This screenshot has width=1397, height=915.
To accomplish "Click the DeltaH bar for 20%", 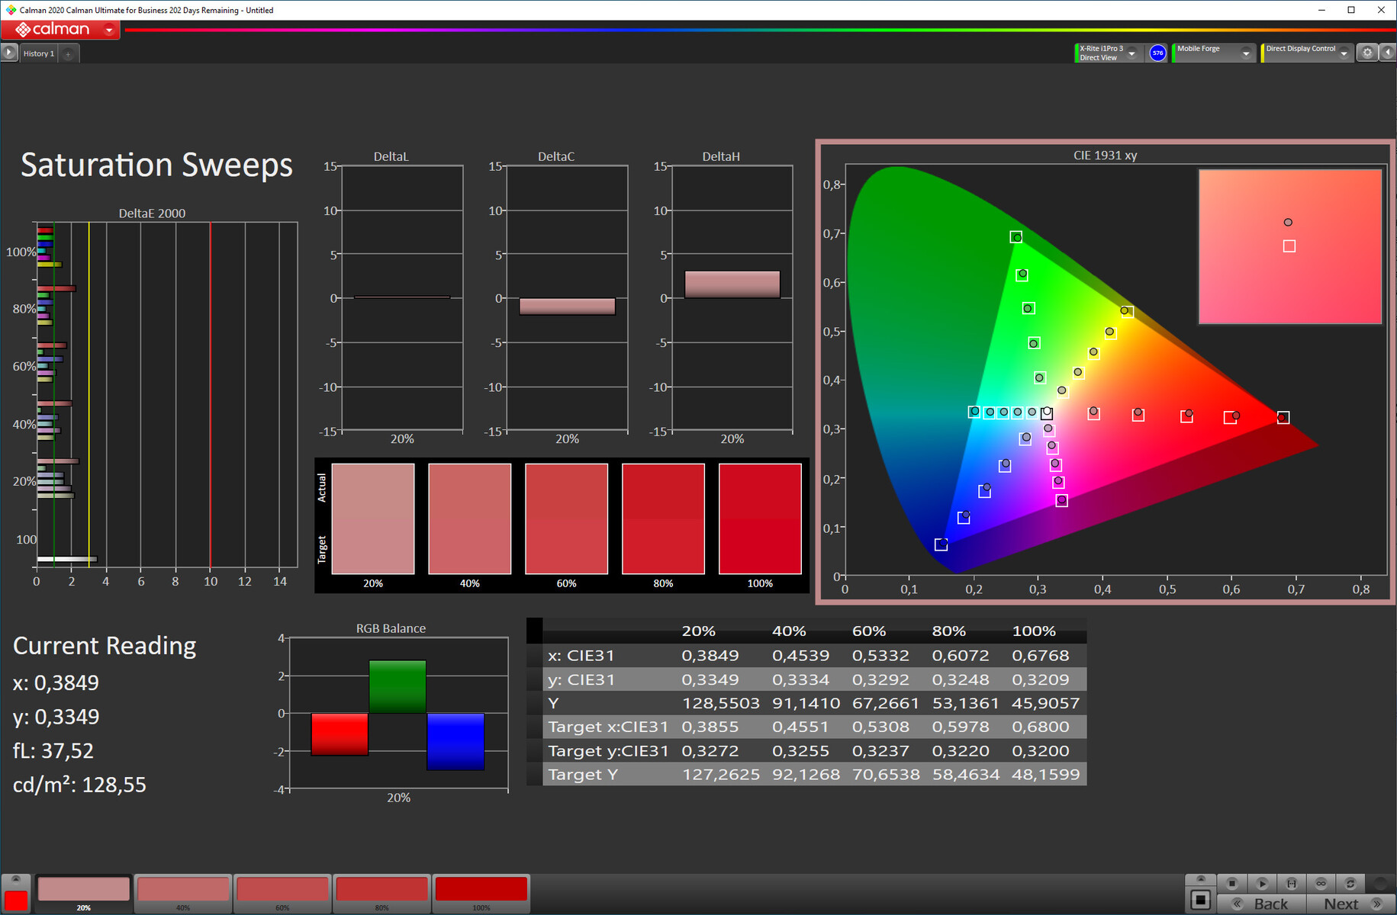I will point(732,284).
